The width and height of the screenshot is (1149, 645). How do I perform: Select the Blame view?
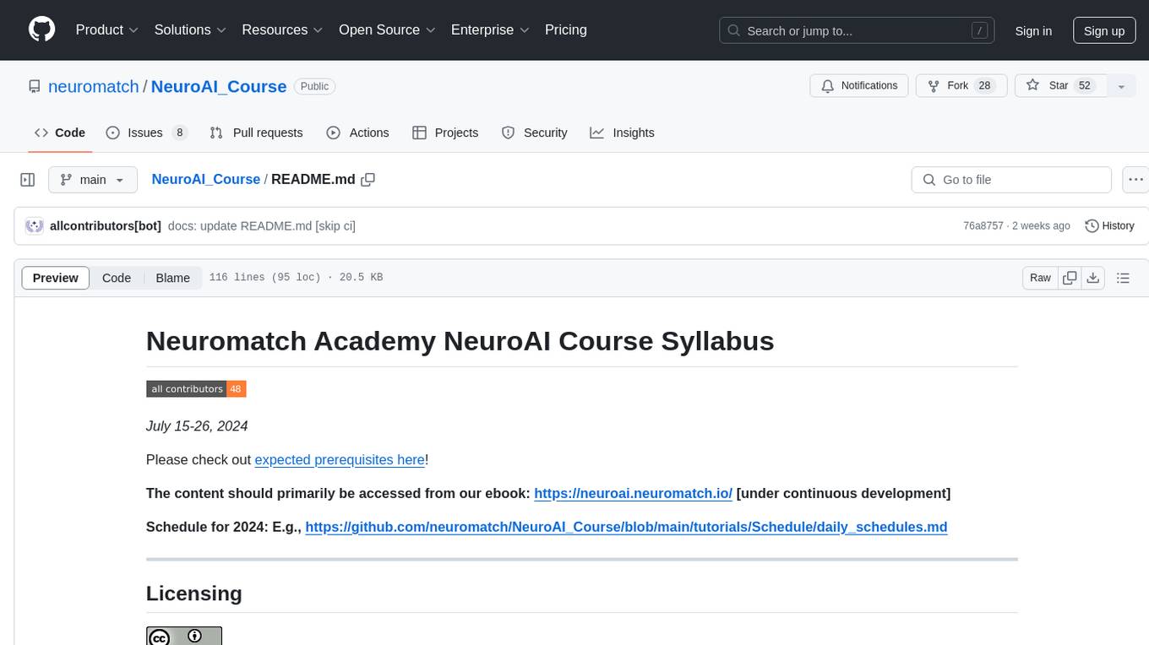coord(173,278)
